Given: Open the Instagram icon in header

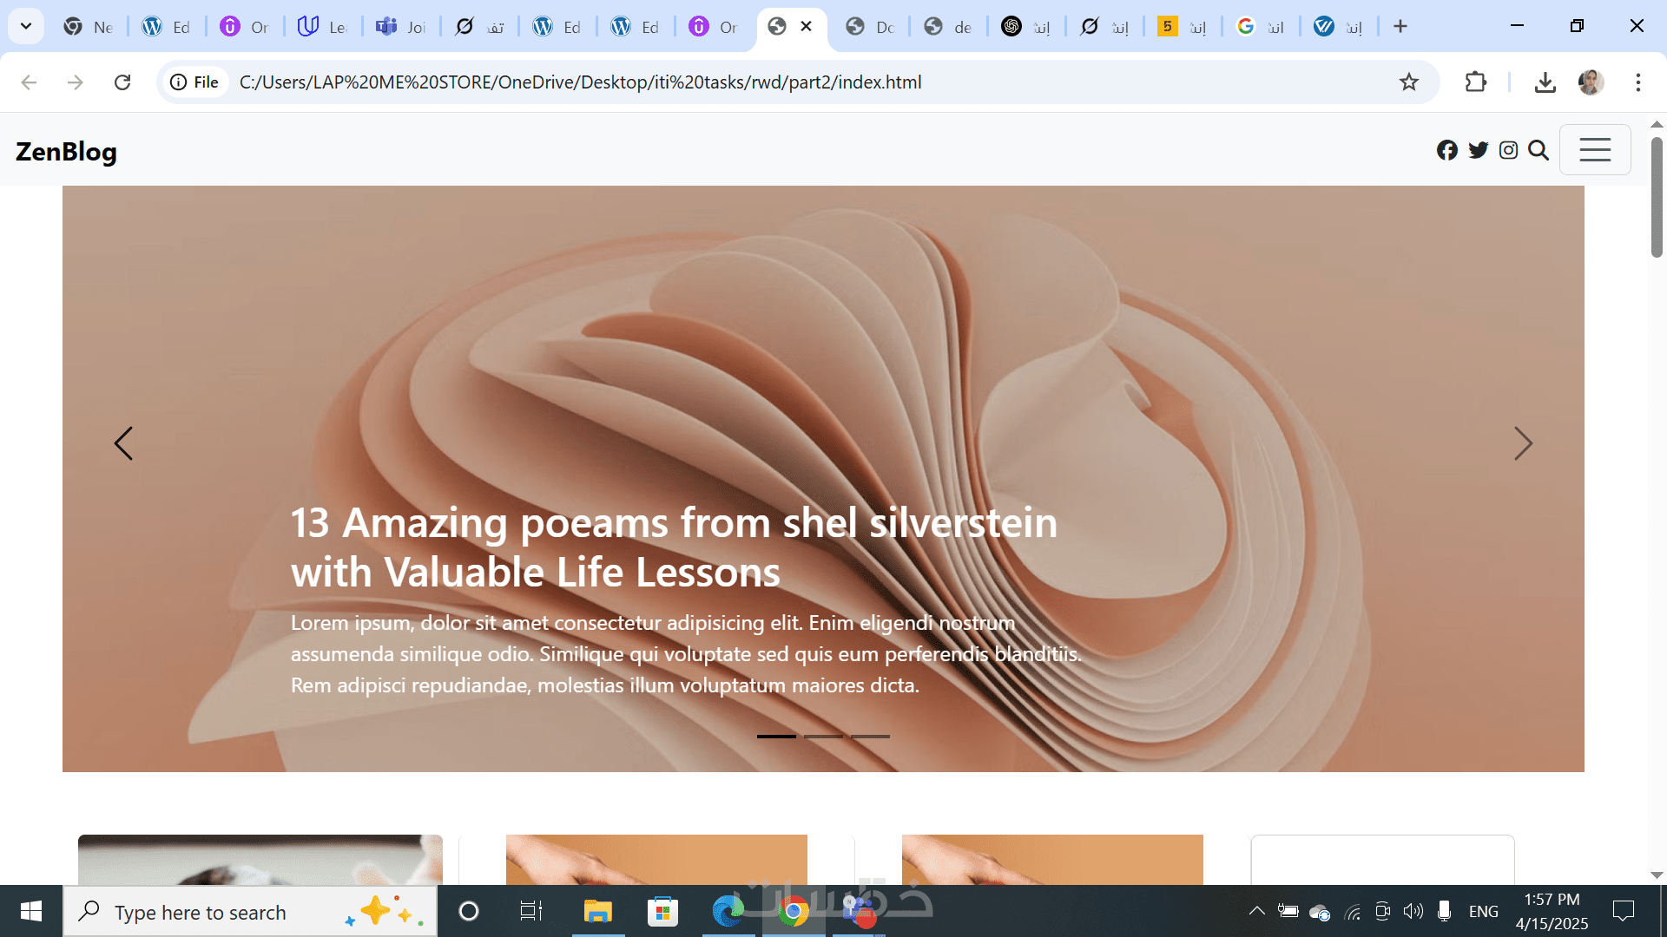Looking at the screenshot, I should pos(1508,150).
